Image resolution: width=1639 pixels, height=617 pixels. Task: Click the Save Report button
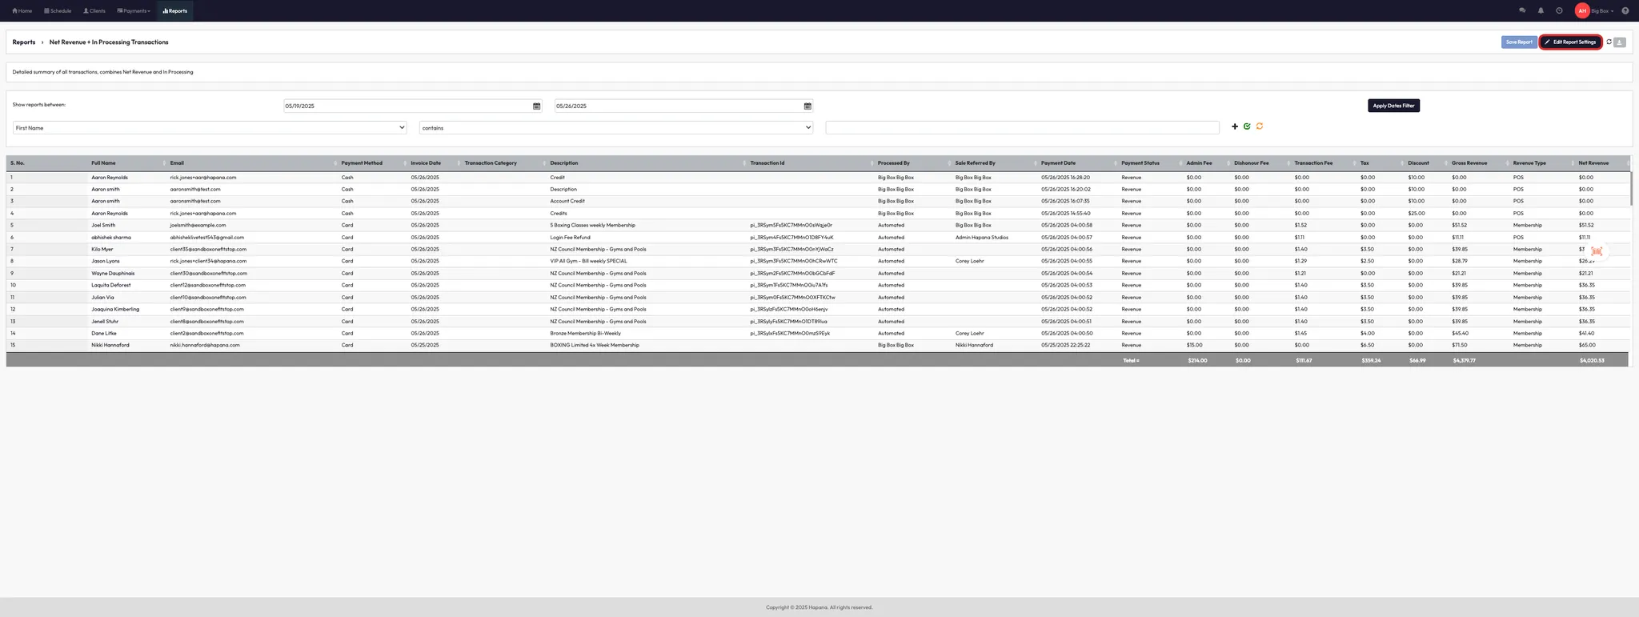tap(1518, 42)
